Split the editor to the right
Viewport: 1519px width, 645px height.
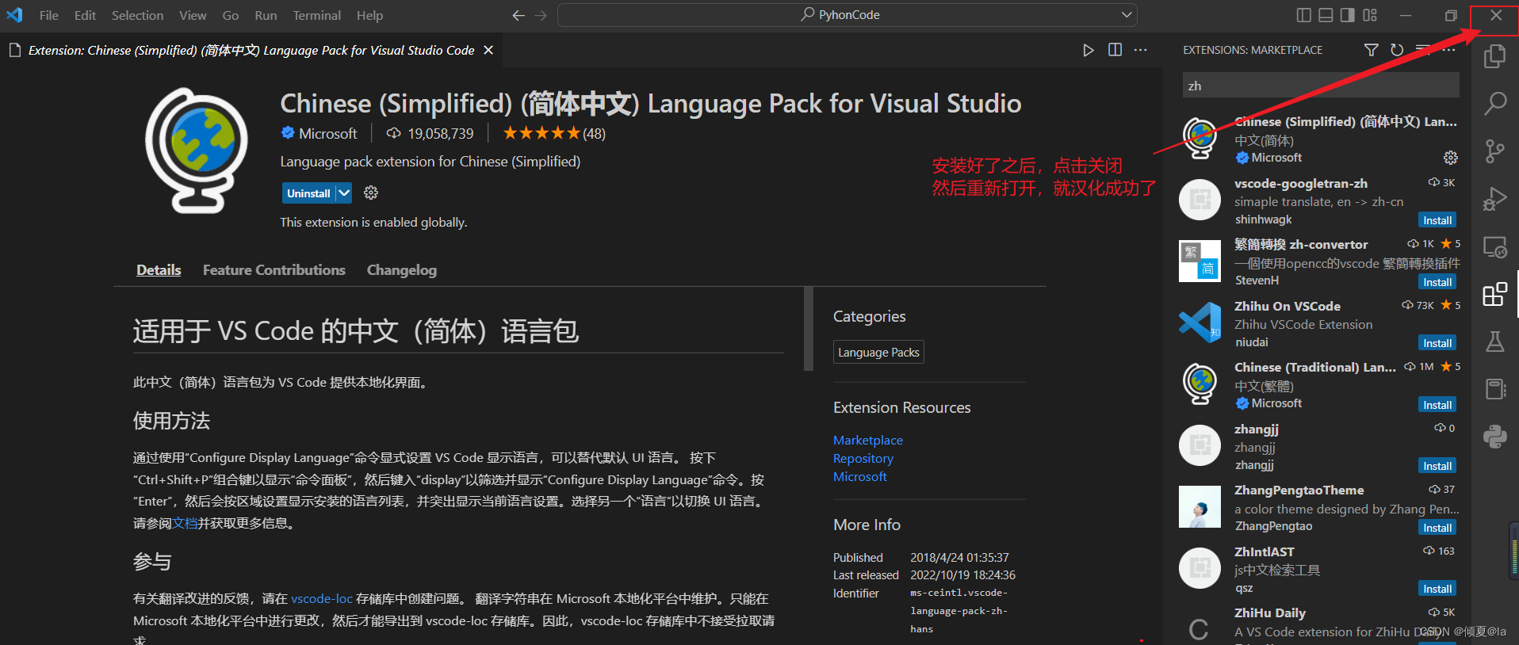point(1115,50)
